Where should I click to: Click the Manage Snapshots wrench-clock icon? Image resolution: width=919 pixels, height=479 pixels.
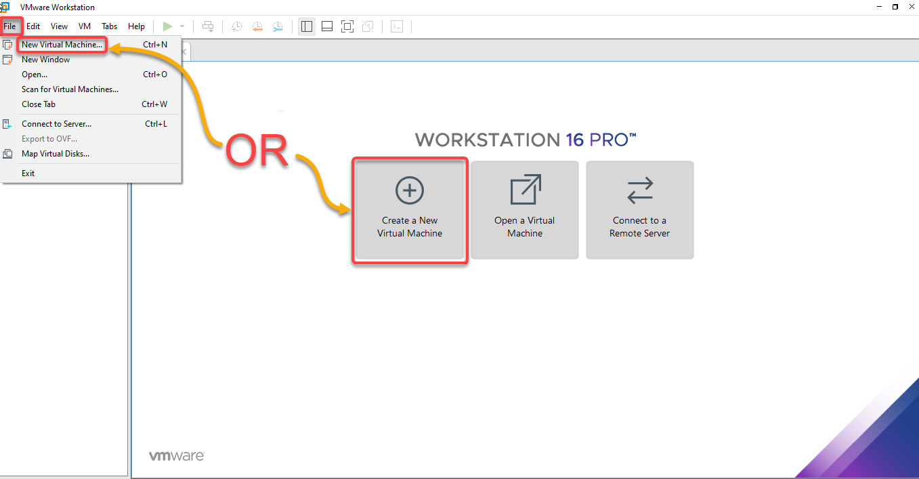[278, 26]
